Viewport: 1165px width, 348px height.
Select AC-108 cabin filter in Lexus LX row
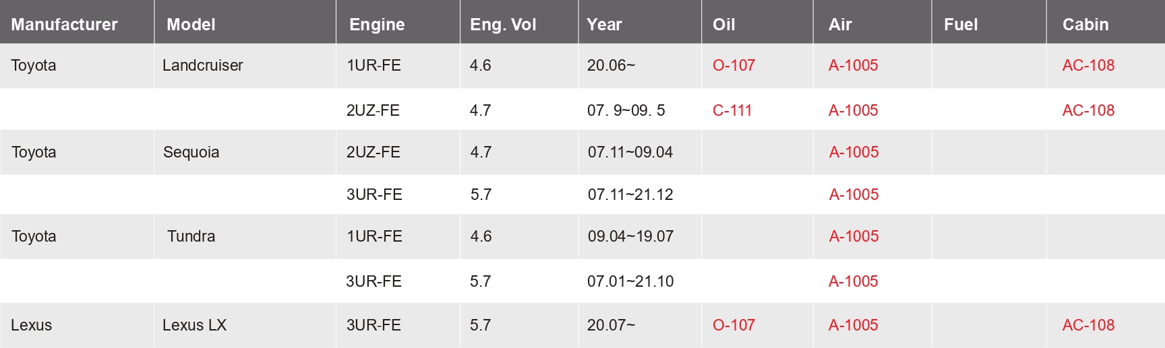(x=1088, y=325)
